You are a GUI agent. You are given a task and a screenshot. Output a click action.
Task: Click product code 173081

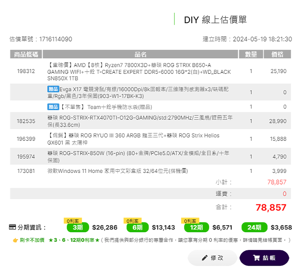26,171
